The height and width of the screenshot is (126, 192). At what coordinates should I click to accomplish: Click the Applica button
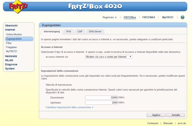pyautogui.click(x=156, y=115)
